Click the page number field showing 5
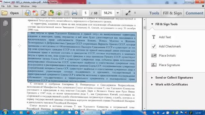Image resolution: width=205 pixels, height=115 pixels. tap(86, 13)
